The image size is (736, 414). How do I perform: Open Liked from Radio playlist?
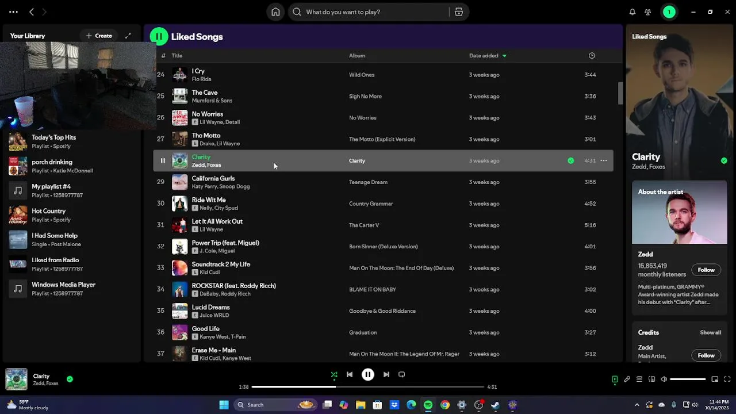coord(70,264)
